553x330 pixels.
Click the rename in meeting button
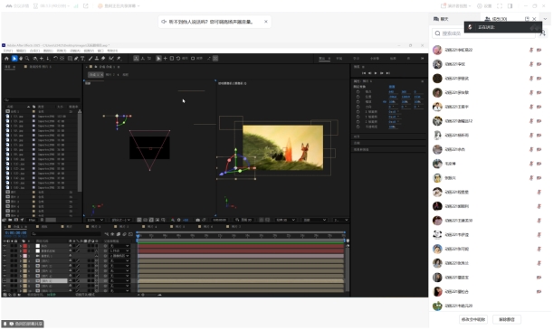pyautogui.click(x=473, y=319)
